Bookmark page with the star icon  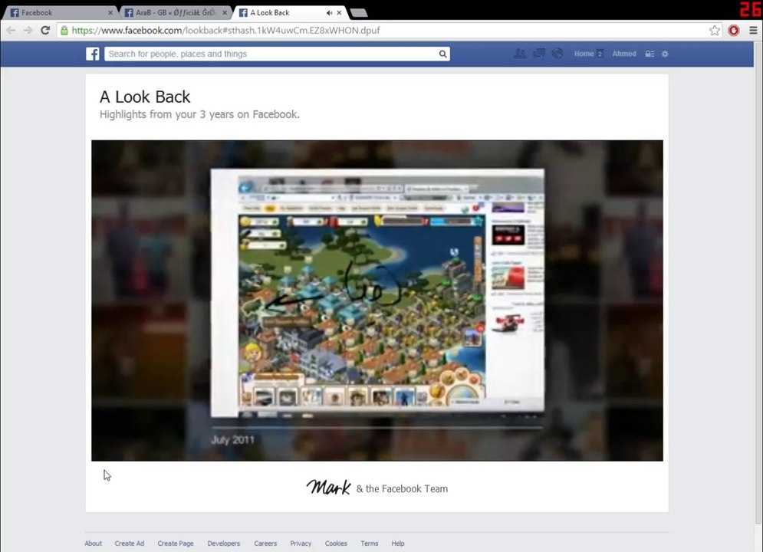click(715, 31)
